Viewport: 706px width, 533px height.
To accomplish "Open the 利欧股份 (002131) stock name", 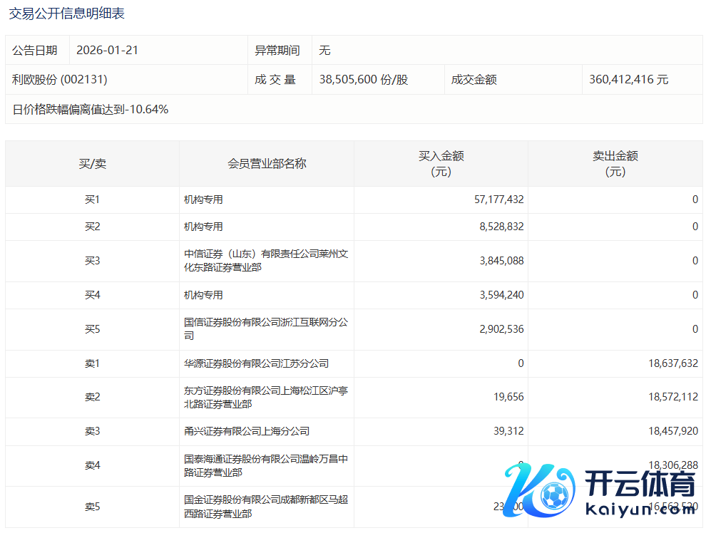I will (x=60, y=80).
